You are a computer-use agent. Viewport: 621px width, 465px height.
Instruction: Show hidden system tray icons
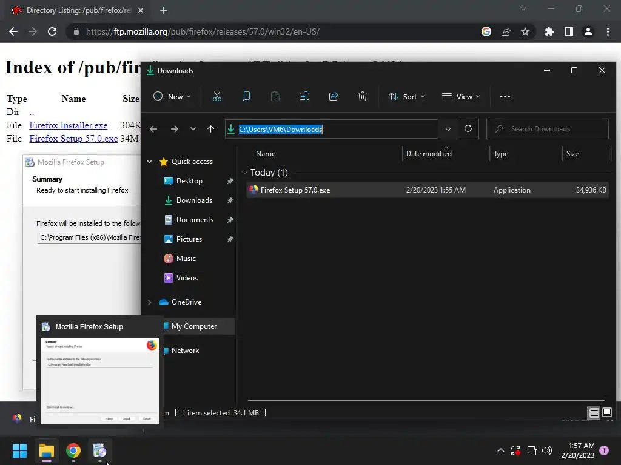pos(500,450)
